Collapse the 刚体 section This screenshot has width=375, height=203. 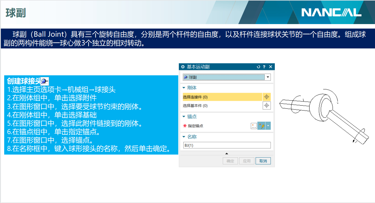(x=184, y=88)
